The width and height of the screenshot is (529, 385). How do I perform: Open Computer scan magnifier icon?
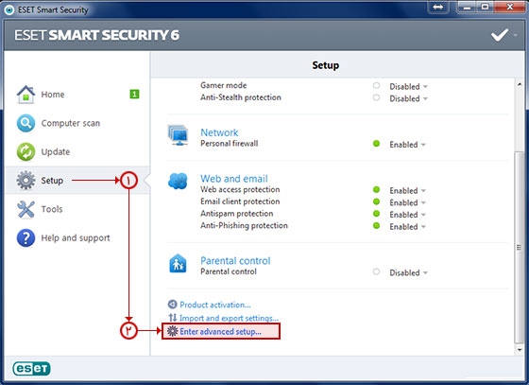(x=26, y=123)
